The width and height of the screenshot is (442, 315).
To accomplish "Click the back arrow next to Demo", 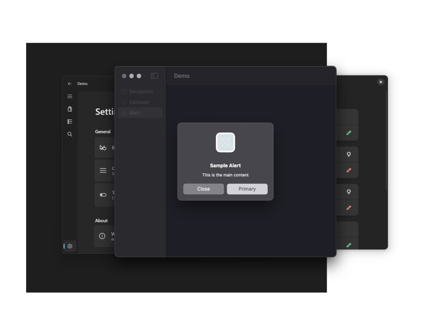I will tap(70, 84).
